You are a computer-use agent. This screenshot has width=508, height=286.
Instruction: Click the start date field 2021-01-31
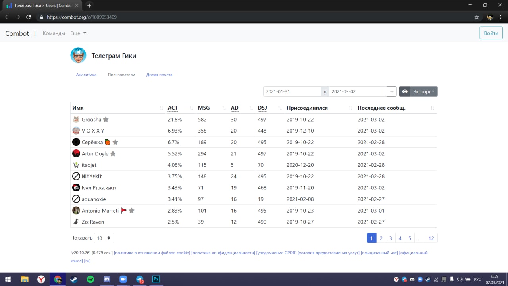[292, 91]
